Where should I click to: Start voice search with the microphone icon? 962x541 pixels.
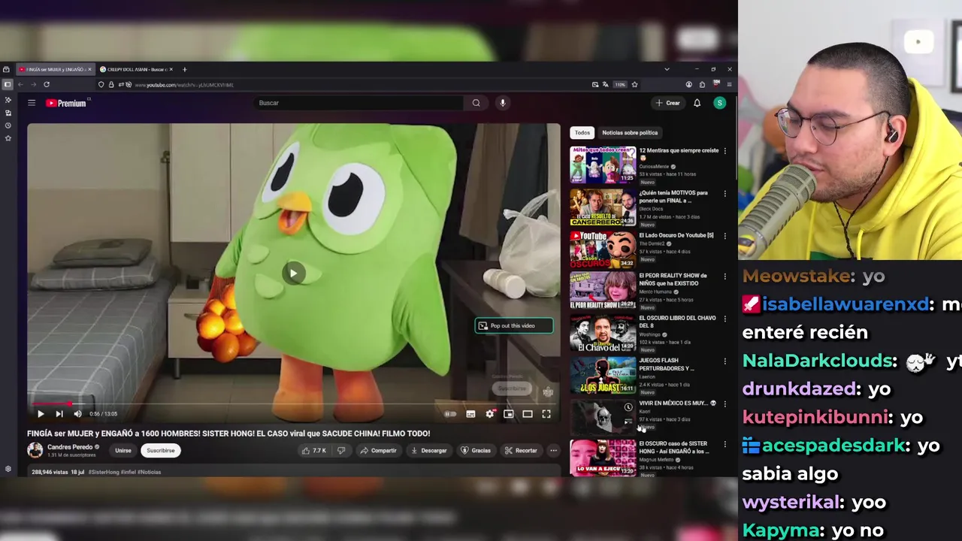(x=503, y=103)
